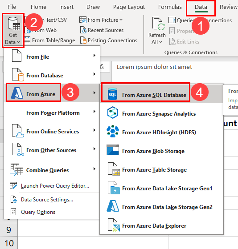Expand the From Other Sources submenu arrow
Image resolution: width=238 pixels, height=249 pixels.
[94, 149]
